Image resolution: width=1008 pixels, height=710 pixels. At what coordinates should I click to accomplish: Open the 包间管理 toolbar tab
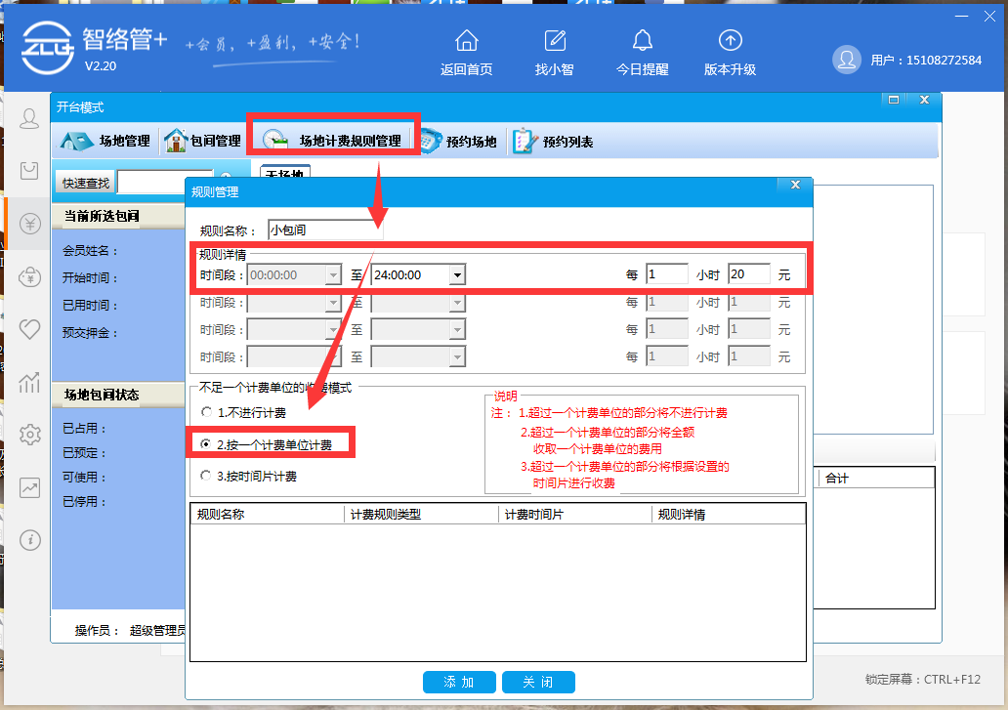click(203, 141)
